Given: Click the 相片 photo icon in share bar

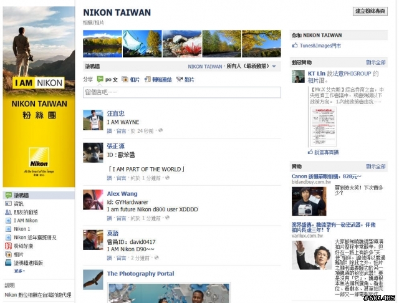Looking at the screenshot, I should 125,79.
